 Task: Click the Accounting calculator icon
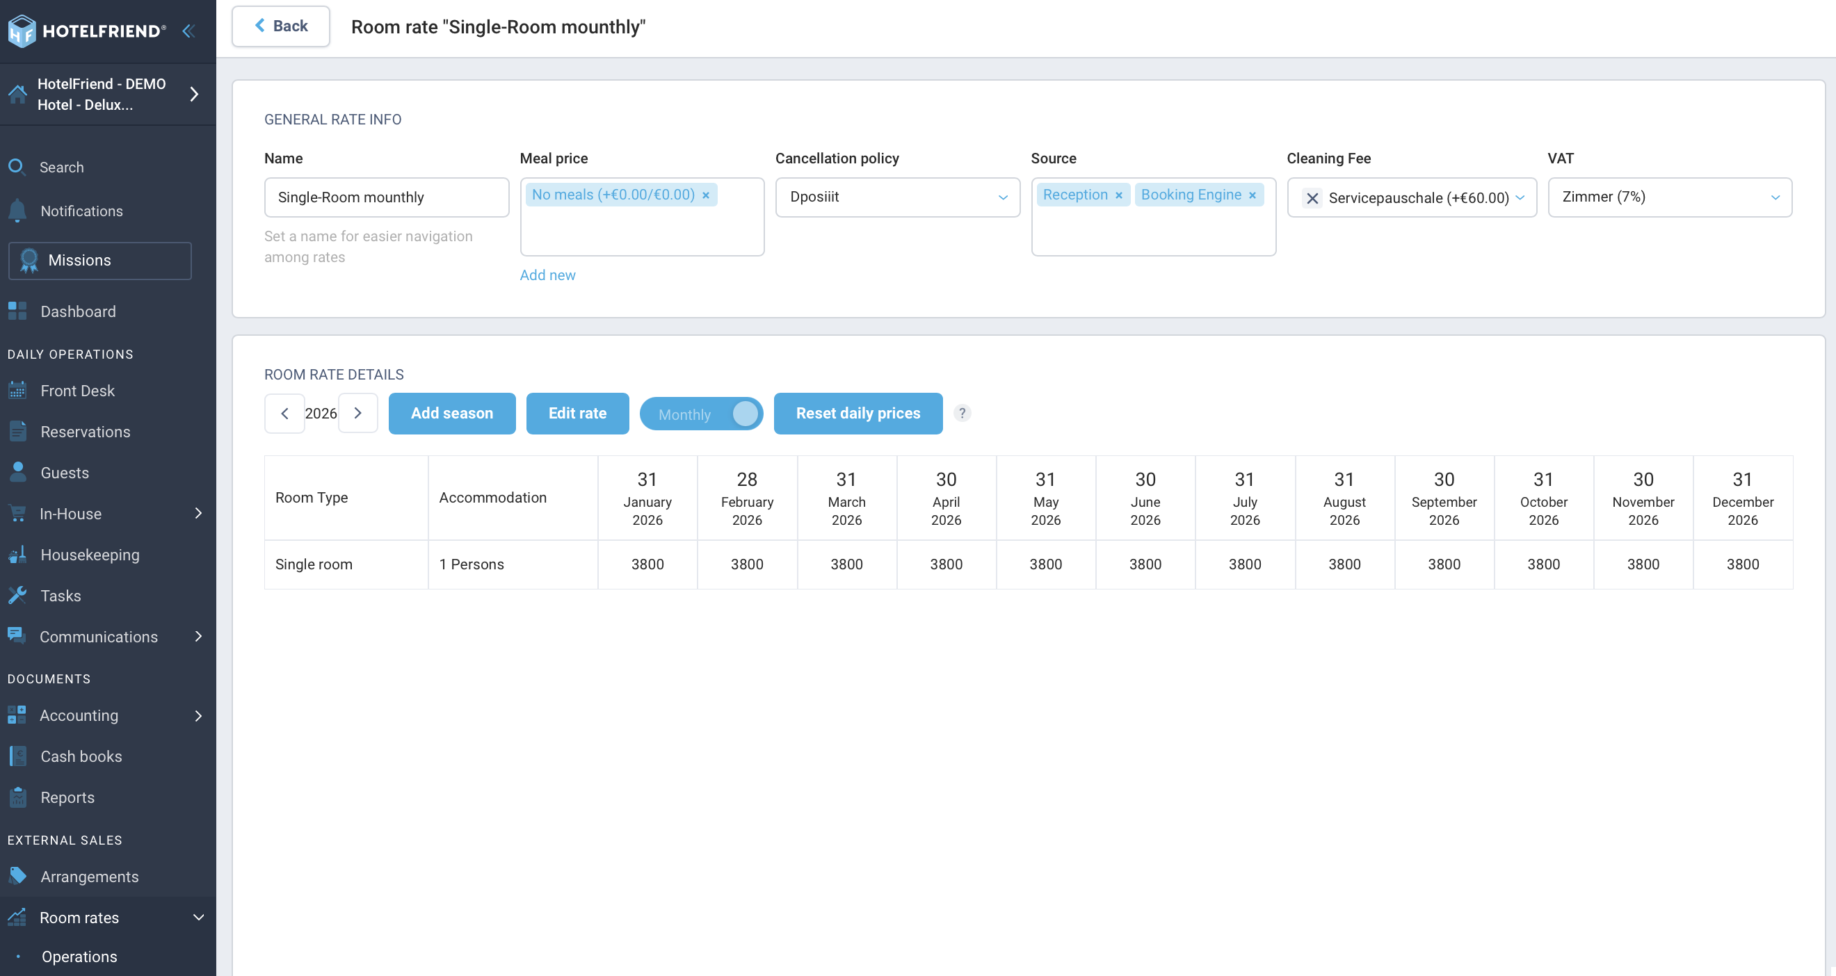tap(17, 715)
